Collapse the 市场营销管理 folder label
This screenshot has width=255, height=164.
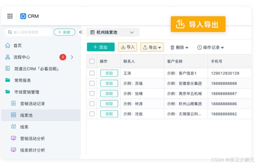27,92
